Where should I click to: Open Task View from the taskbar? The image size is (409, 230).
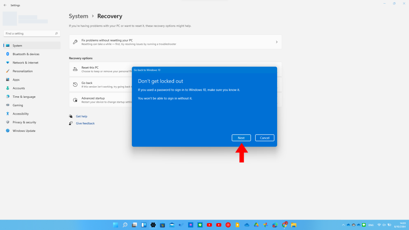coord(134,225)
